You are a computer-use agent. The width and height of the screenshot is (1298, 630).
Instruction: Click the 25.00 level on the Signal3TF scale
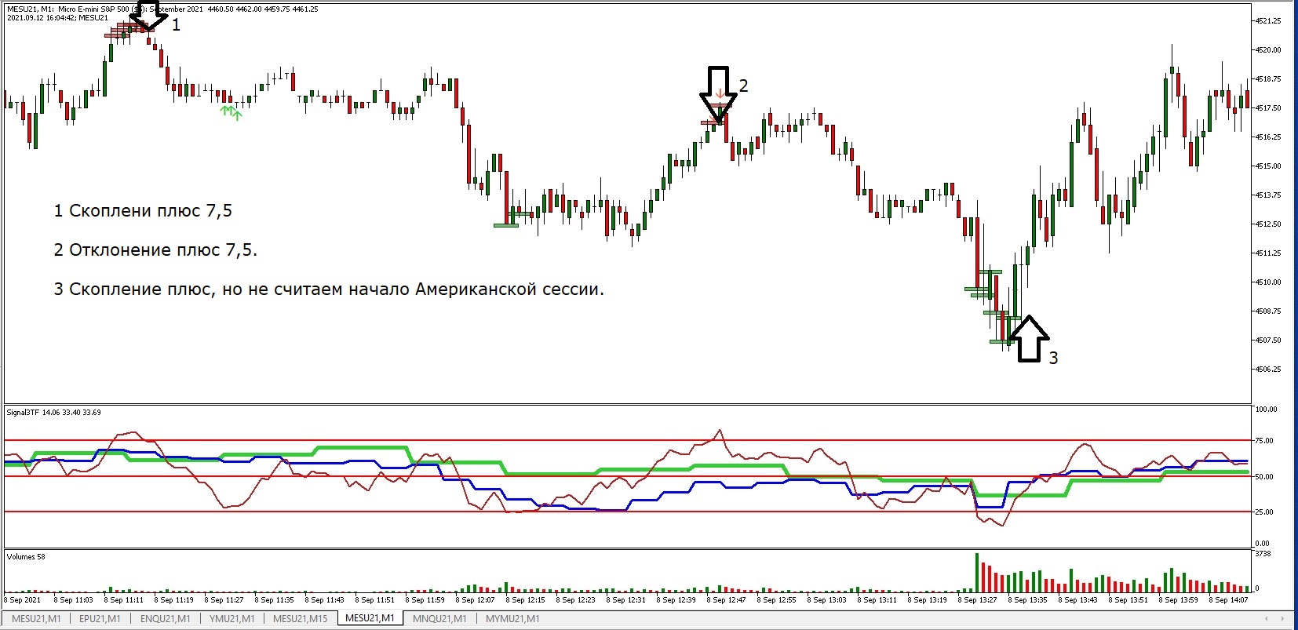[x=1264, y=512]
